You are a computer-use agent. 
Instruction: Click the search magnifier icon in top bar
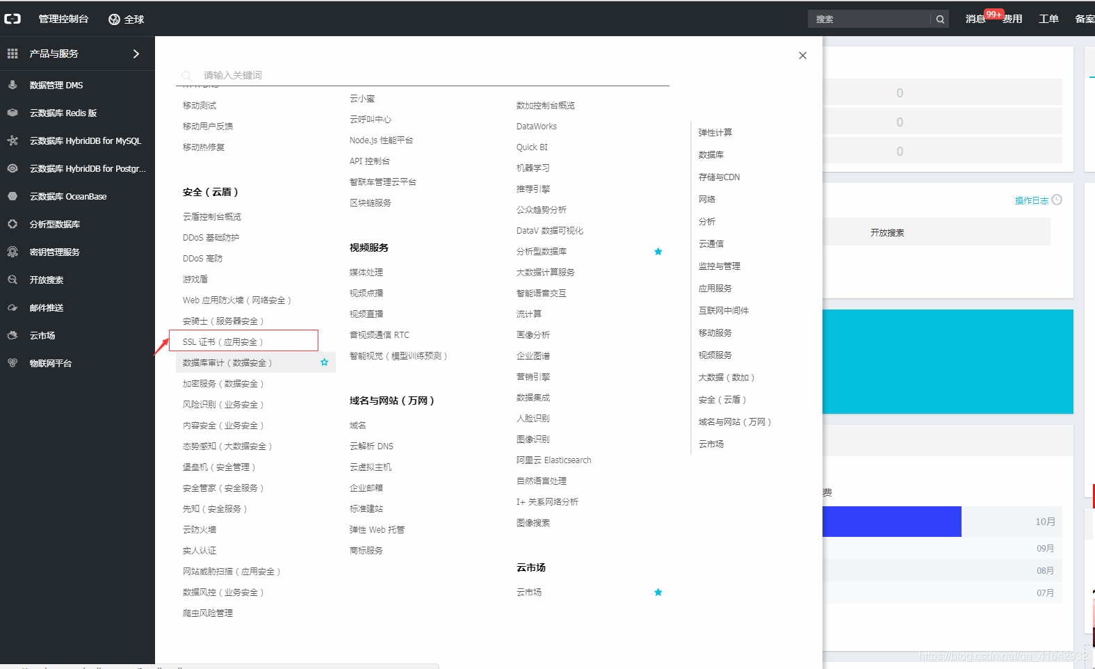pos(940,19)
